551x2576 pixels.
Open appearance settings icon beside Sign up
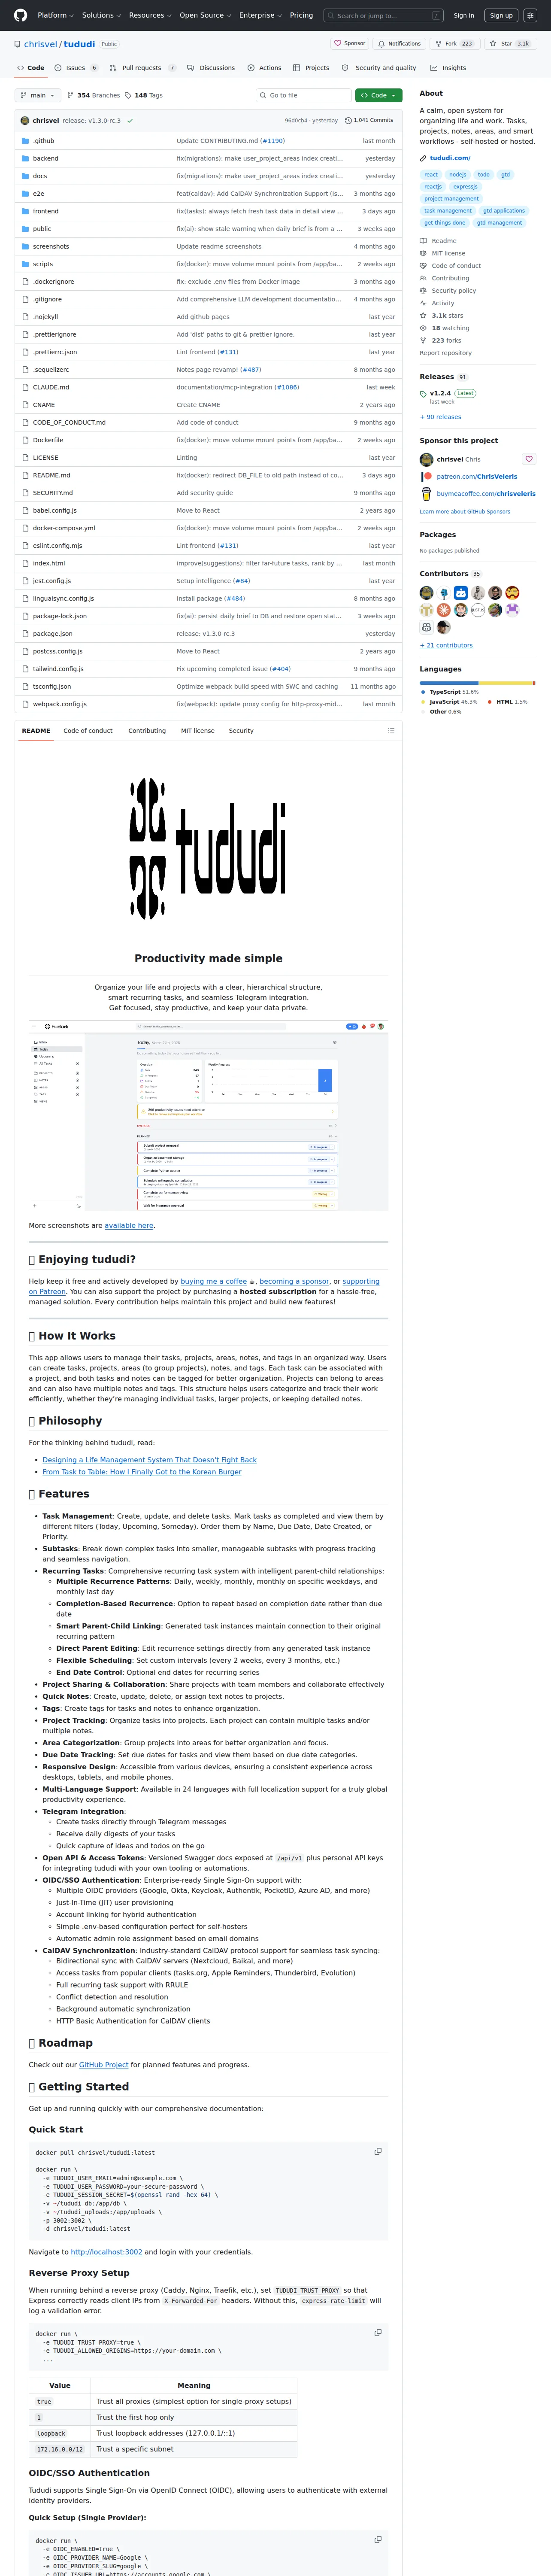coord(530,15)
